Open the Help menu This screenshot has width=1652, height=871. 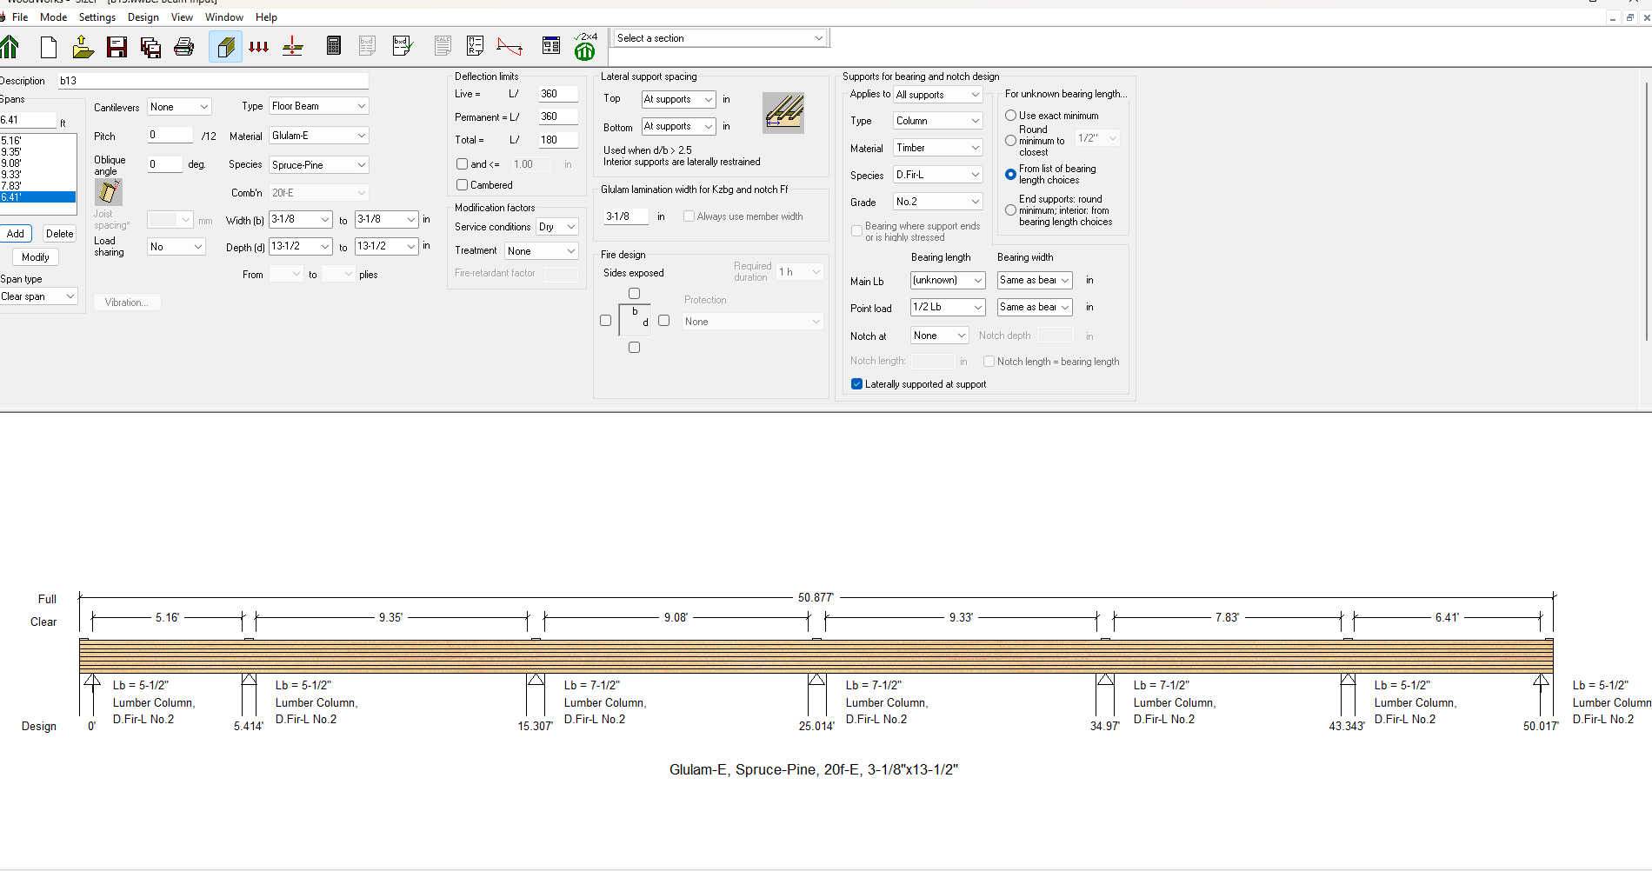[266, 17]
